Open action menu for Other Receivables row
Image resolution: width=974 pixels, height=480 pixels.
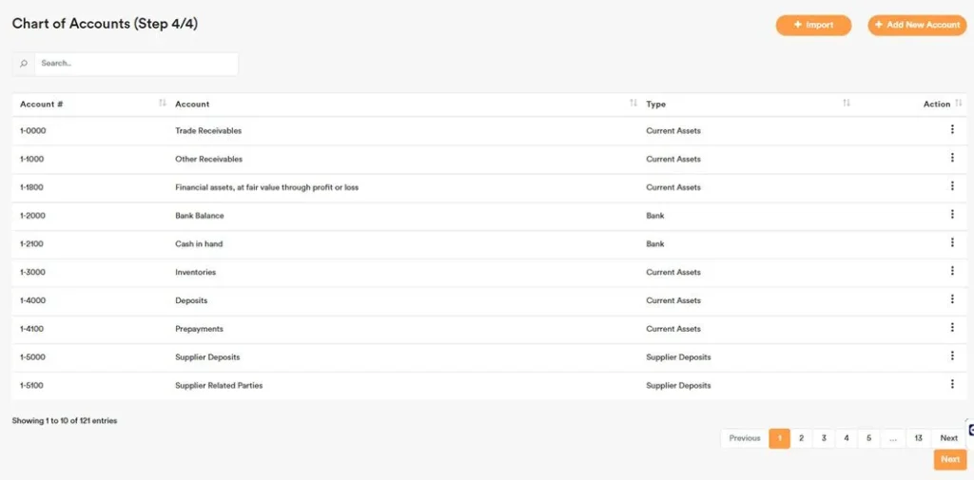tap(951, 158)
